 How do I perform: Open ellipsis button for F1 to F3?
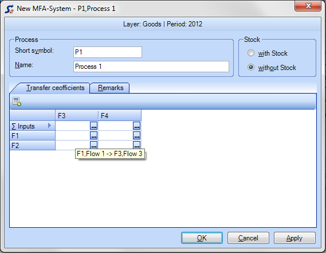[x=93, y=135]
